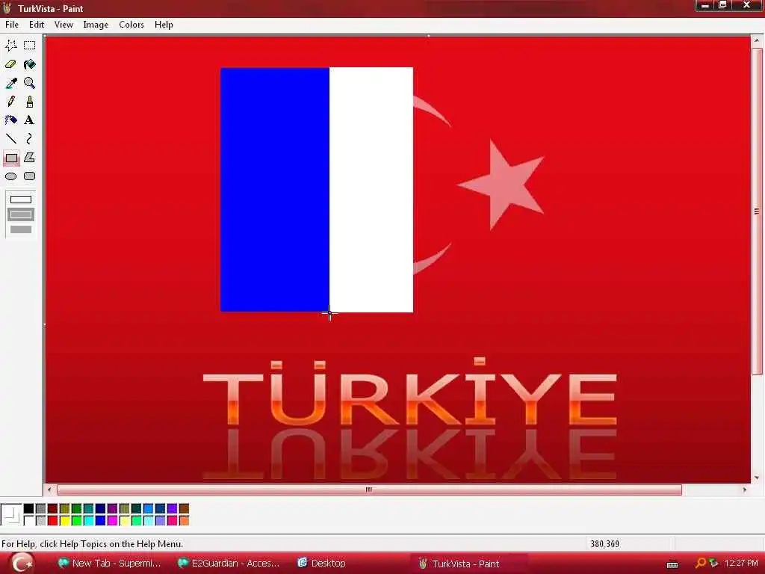765x574 pixels.
Task: Select the Curve tool
Action: [x=30, y=138]
